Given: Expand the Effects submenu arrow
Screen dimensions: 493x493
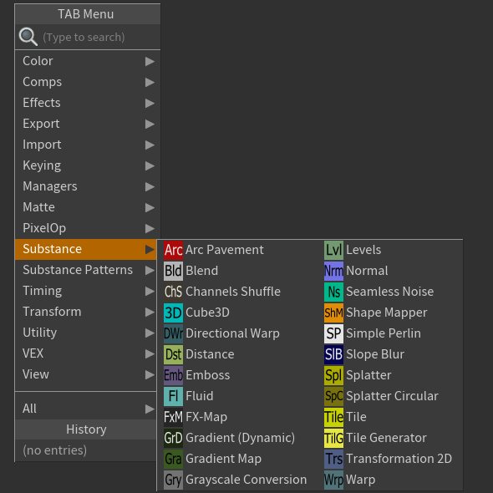Looking at the screenshot, I should pyautogui.click(x=150, y=103).
